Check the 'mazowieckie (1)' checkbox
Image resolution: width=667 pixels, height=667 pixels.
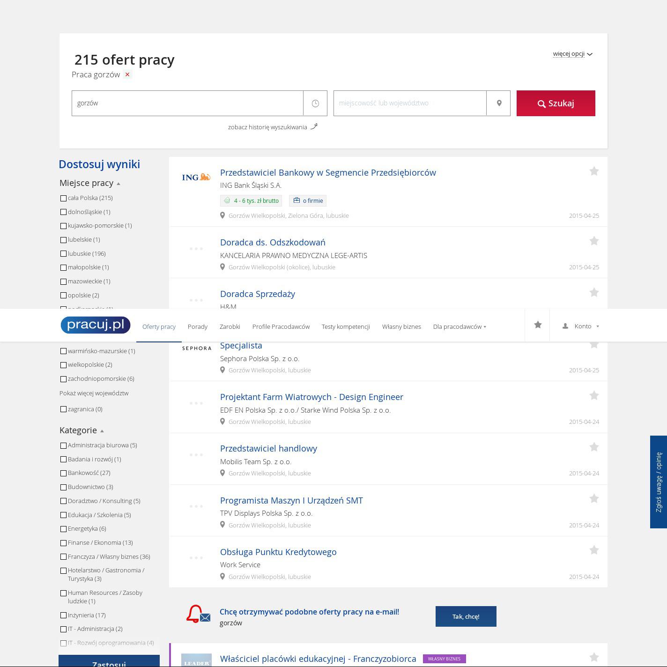click(x=63, y=282)
